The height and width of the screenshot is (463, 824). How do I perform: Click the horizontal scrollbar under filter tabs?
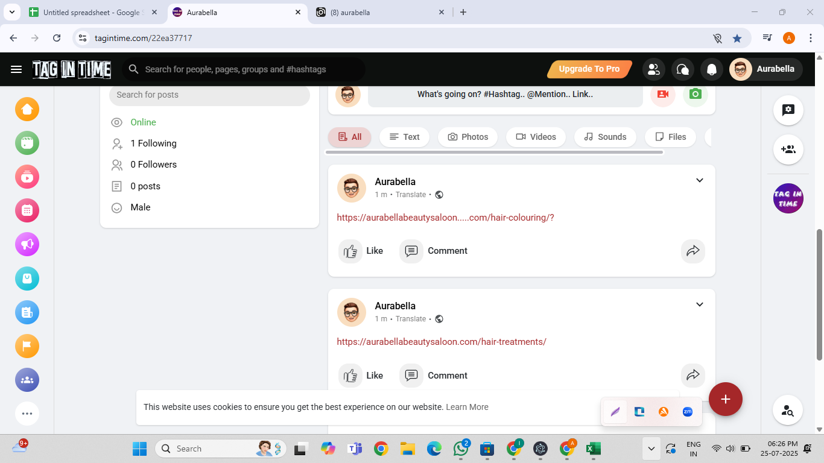click(x=495, y=153)
